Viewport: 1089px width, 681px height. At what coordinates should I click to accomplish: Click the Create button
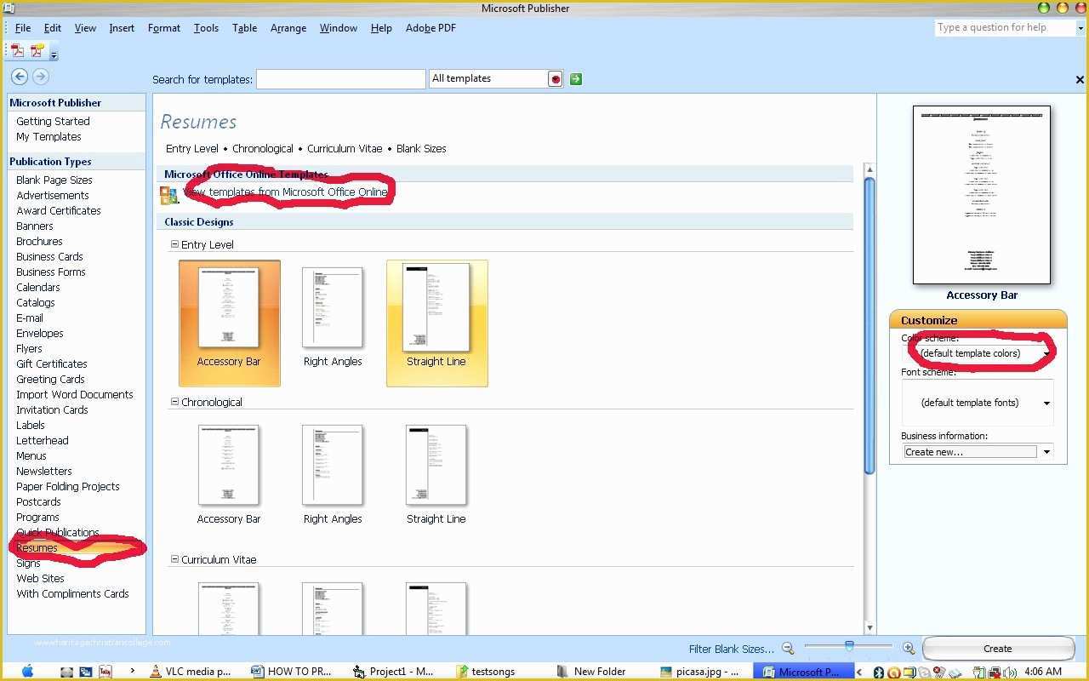click(x=998, y=649)
